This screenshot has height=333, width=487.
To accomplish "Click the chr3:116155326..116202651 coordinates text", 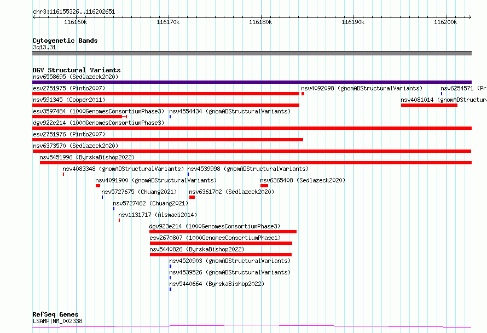I will point(74,12).
